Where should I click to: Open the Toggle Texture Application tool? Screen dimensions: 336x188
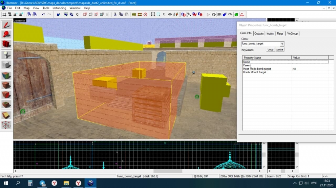pyautogui.click(x=6, y=76)
